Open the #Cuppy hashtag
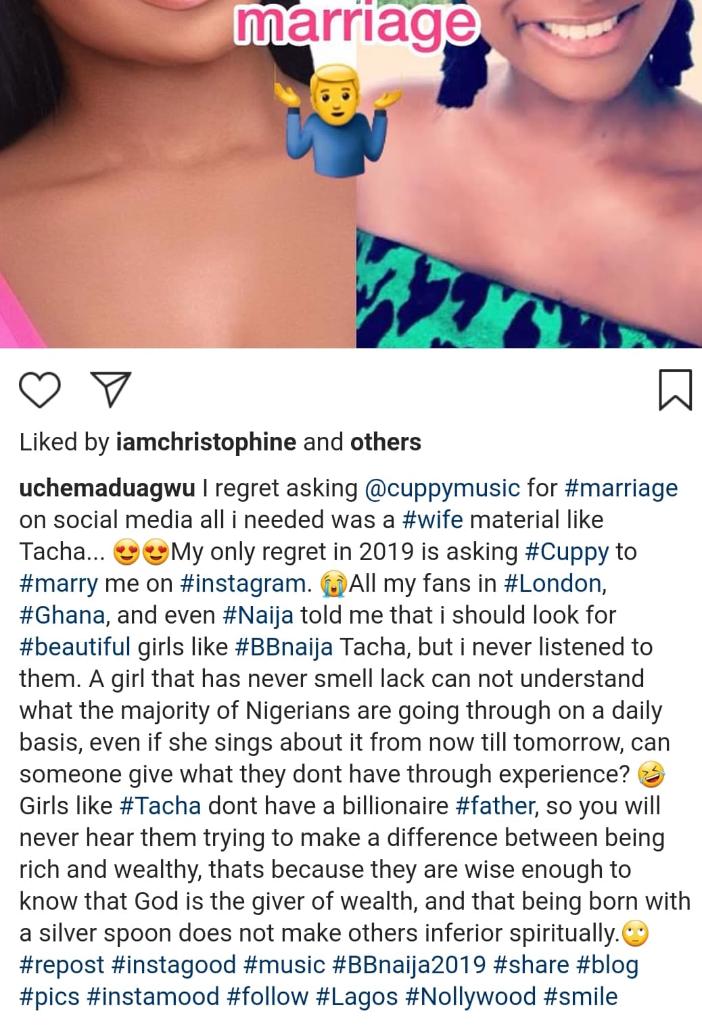702x1026 pixels. click(x=567, y=552)
